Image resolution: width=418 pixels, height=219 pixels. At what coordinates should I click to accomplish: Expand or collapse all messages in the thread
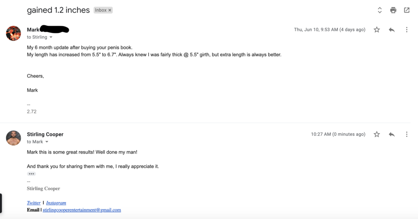(379, 10)
